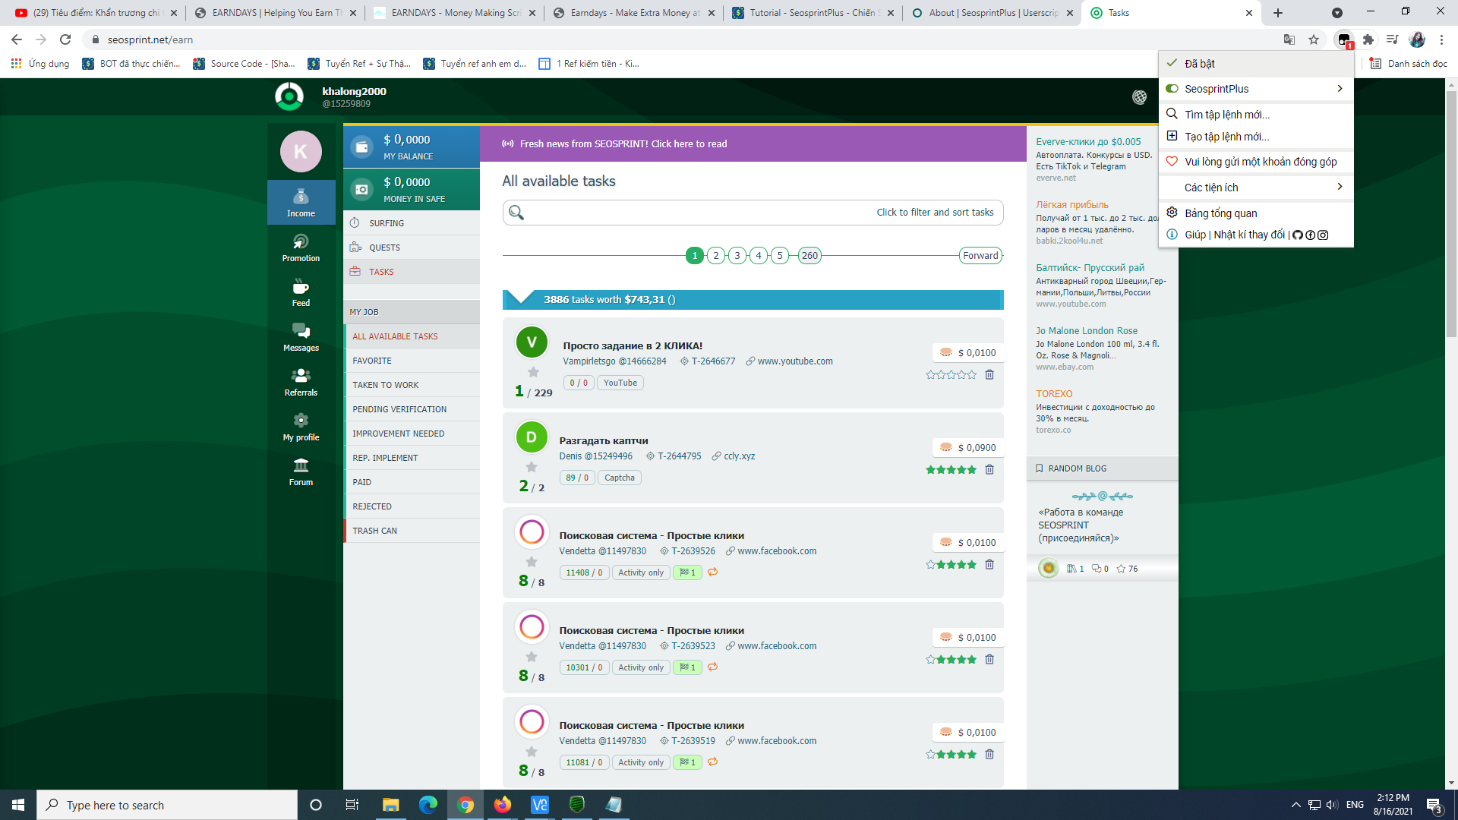The height and width of the screenshot is (820, 1458).
Task: Expand the SeosprintPlus submenu arrow
Action: [1340, 89]
